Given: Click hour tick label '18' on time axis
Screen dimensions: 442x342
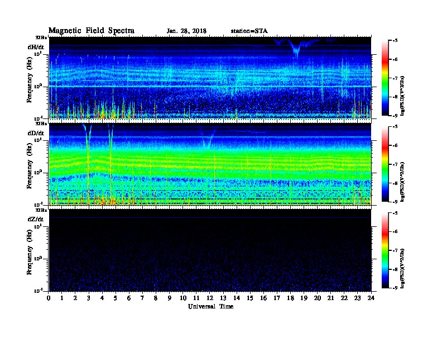Looking at the screenshot, I should pos(290,298).
